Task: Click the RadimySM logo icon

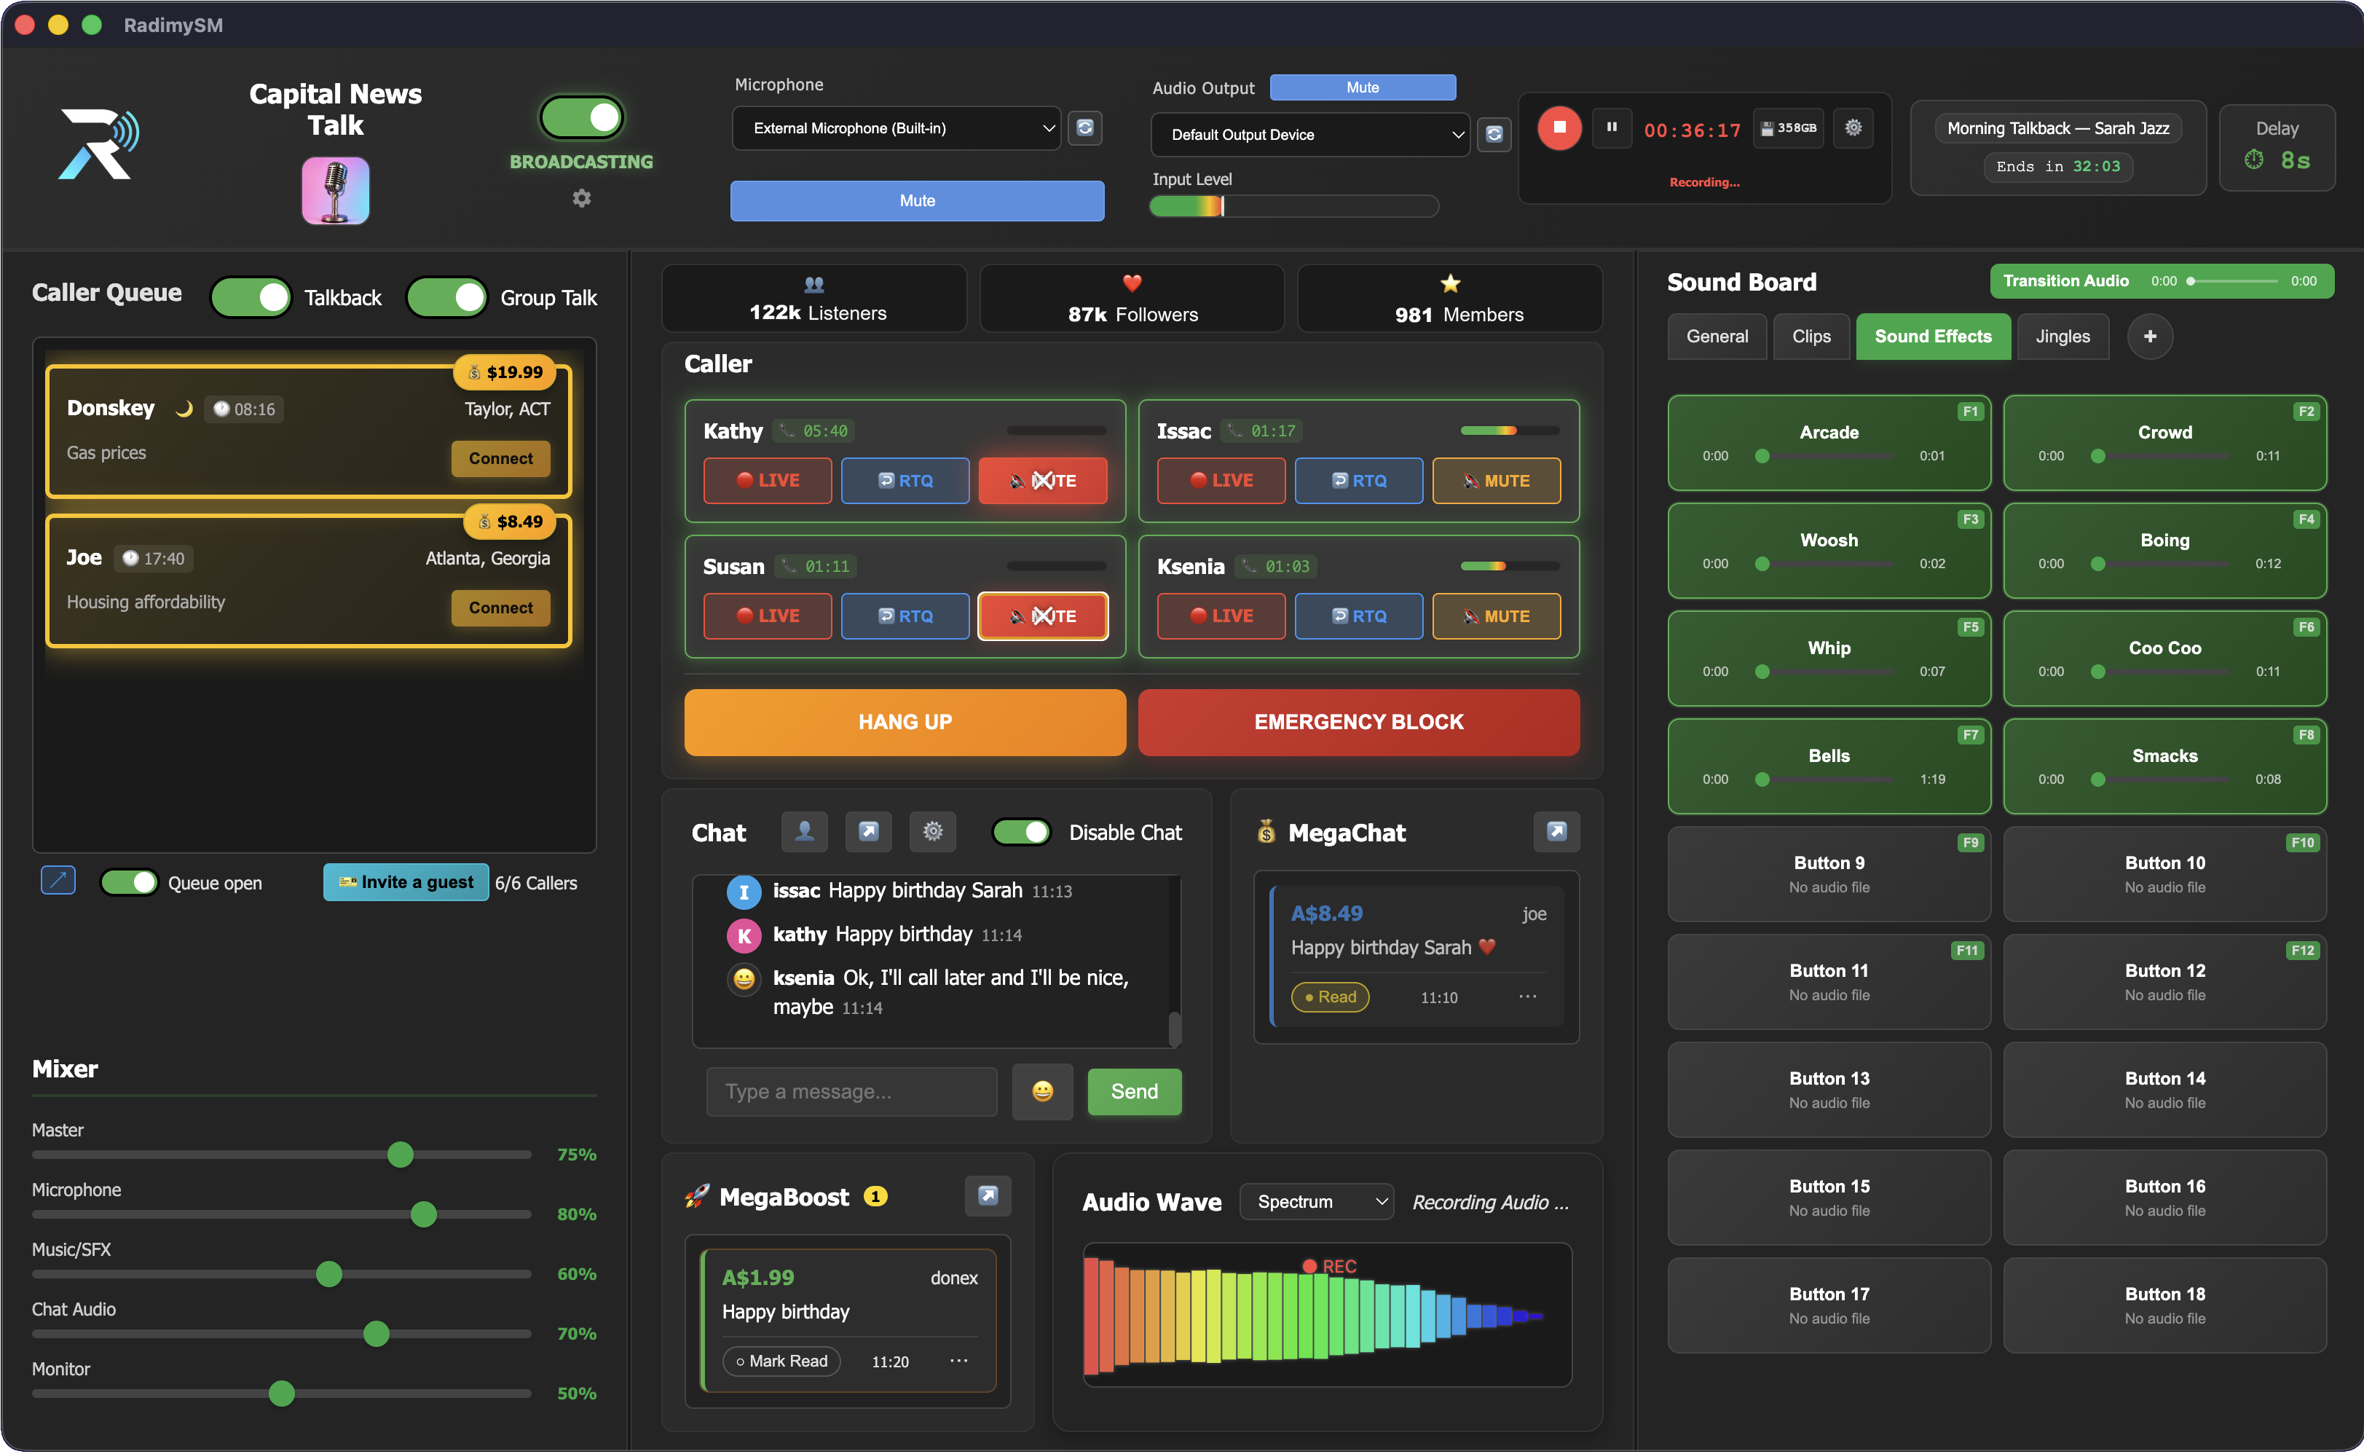Action: 99,144
